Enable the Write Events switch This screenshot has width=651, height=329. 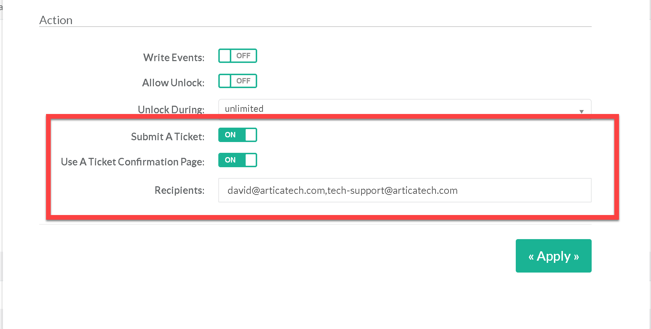coord(237,56)
